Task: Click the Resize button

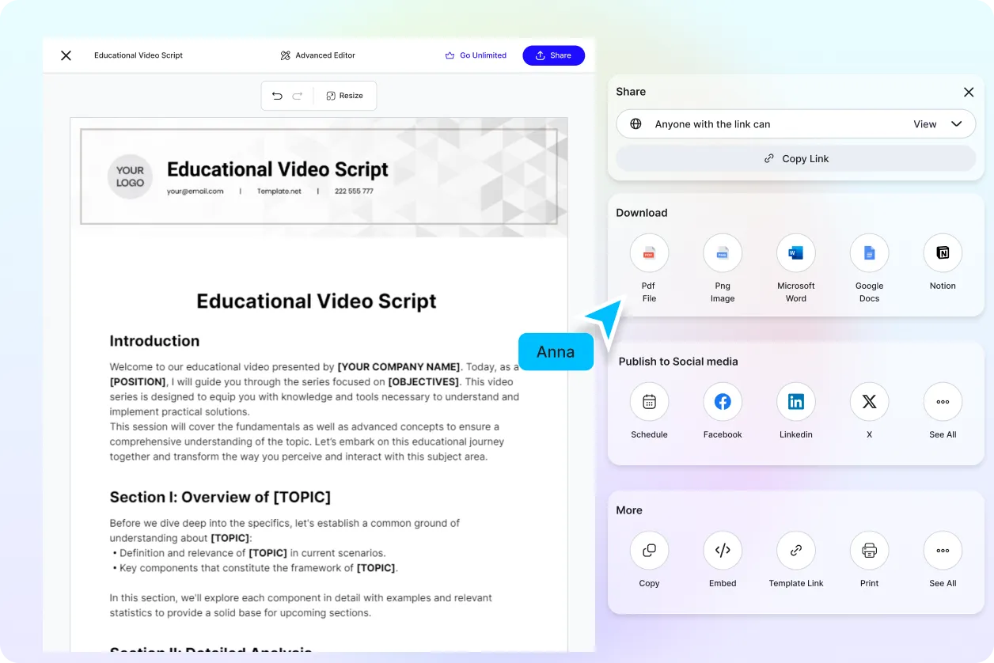Action: 344,96
